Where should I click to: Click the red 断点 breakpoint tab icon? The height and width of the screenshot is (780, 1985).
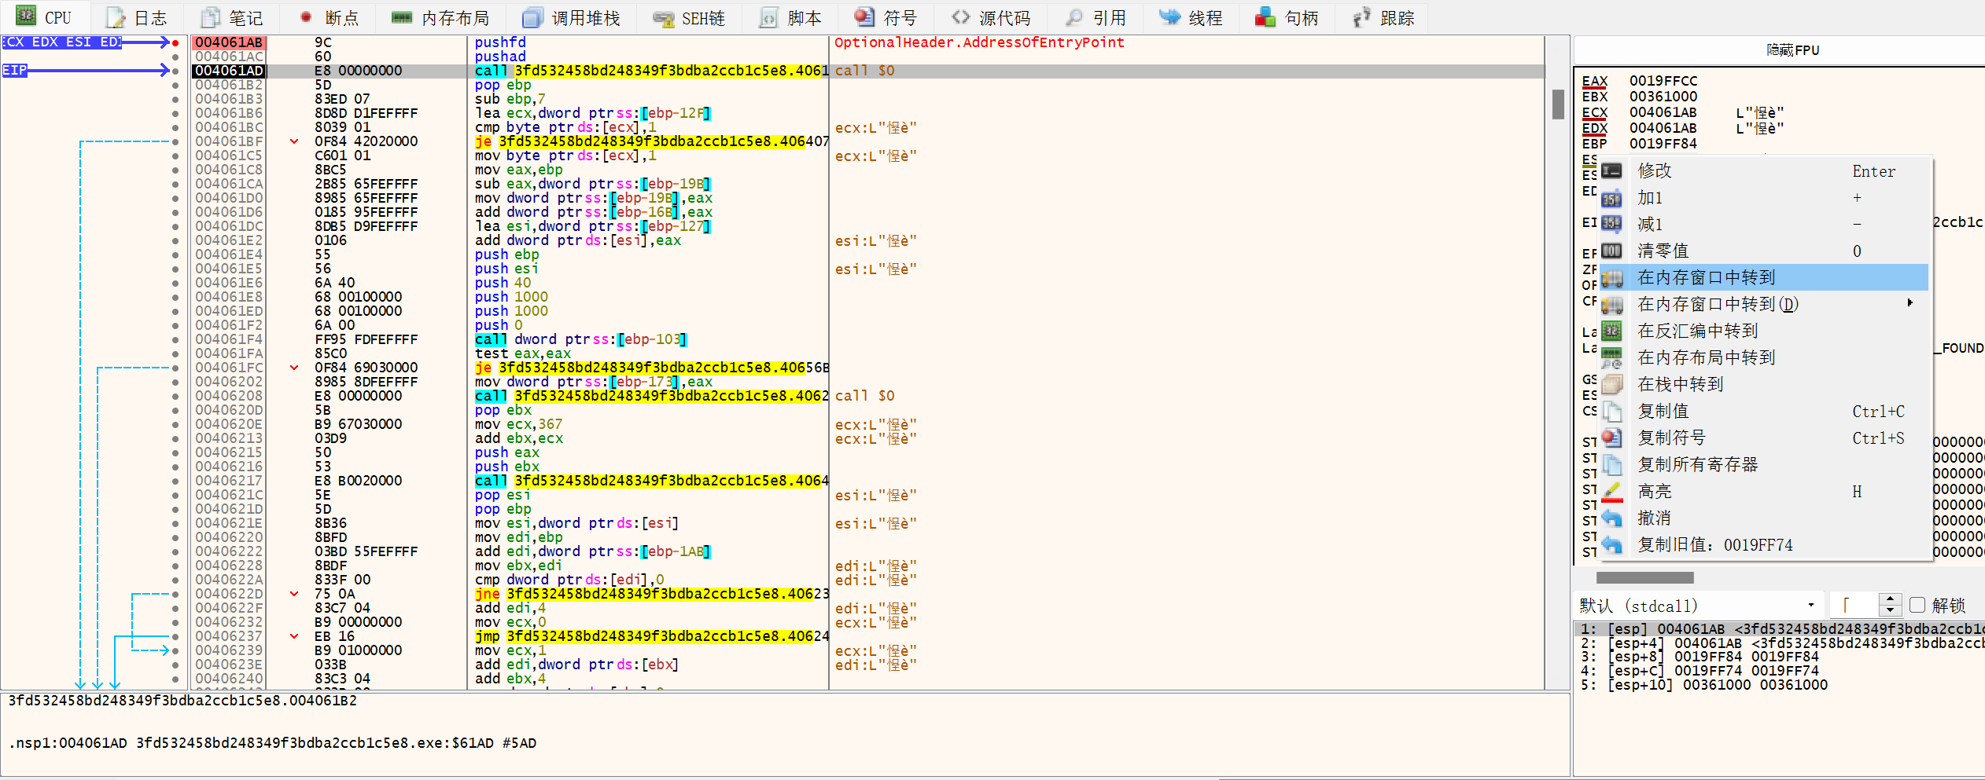(x=305, y=17)
